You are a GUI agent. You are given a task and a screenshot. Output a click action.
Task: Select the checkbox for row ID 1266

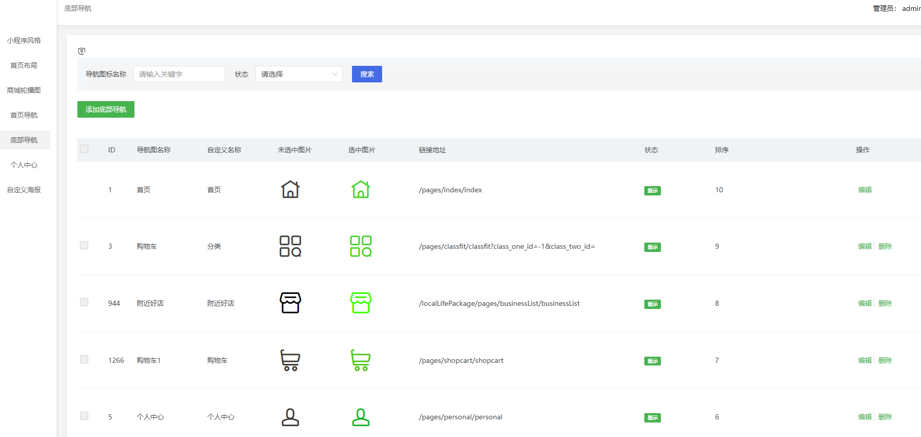pyautogui.click(x=84, y=359)
